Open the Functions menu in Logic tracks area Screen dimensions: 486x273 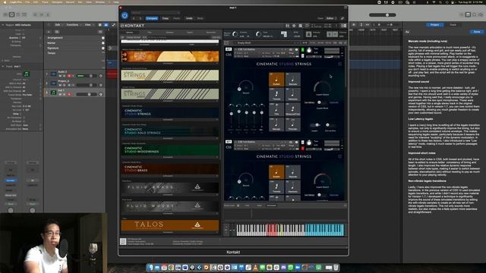[x=73, y=25]
